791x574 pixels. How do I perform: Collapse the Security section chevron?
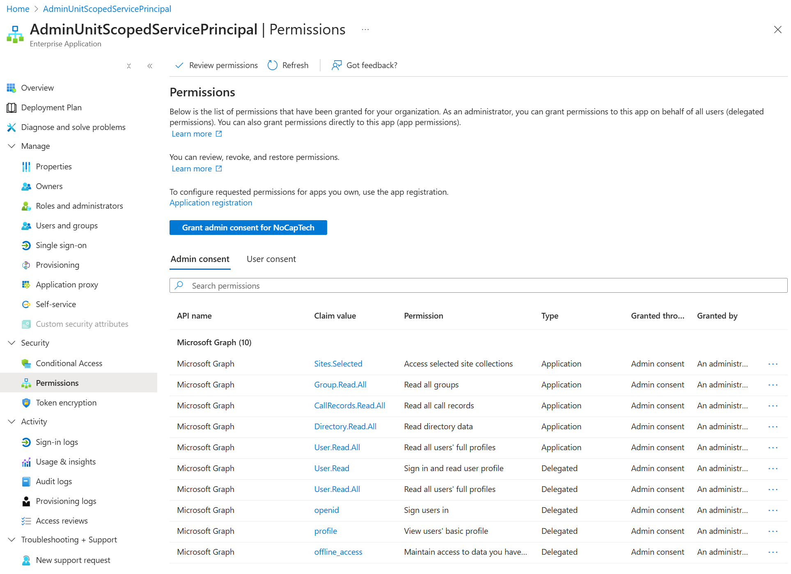point(11,343)
